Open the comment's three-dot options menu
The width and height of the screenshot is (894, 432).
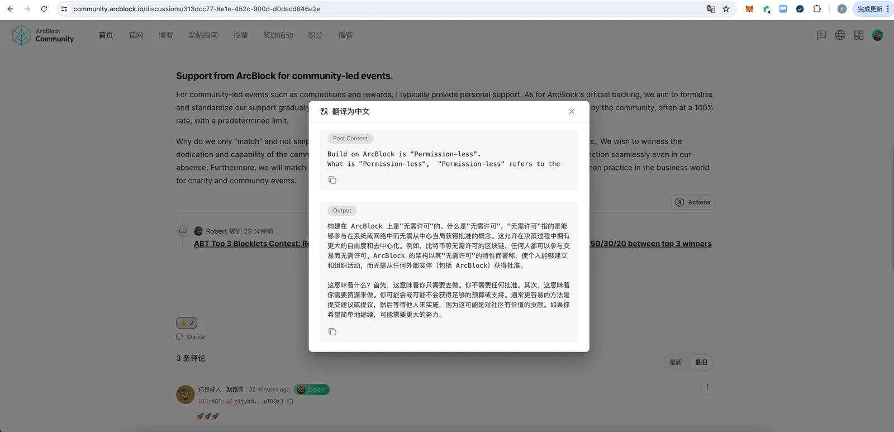[x=707, y=387]
